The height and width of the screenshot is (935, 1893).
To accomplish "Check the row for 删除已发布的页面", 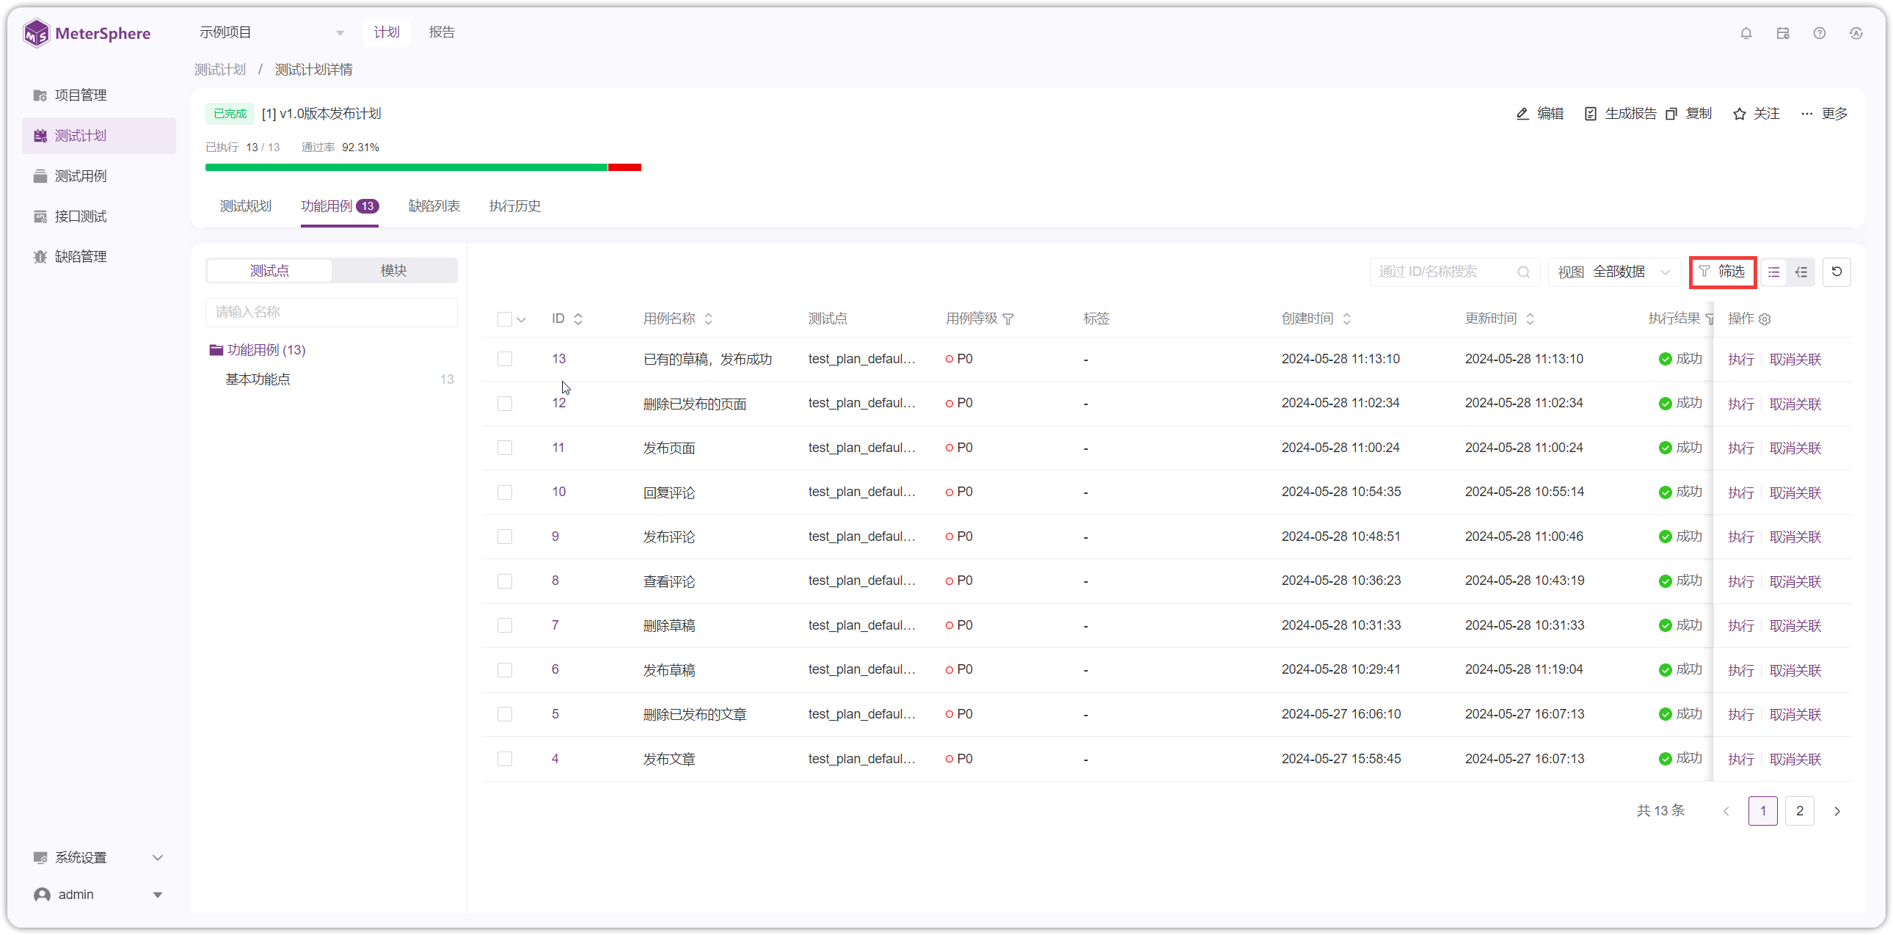I will click(504, 404).
